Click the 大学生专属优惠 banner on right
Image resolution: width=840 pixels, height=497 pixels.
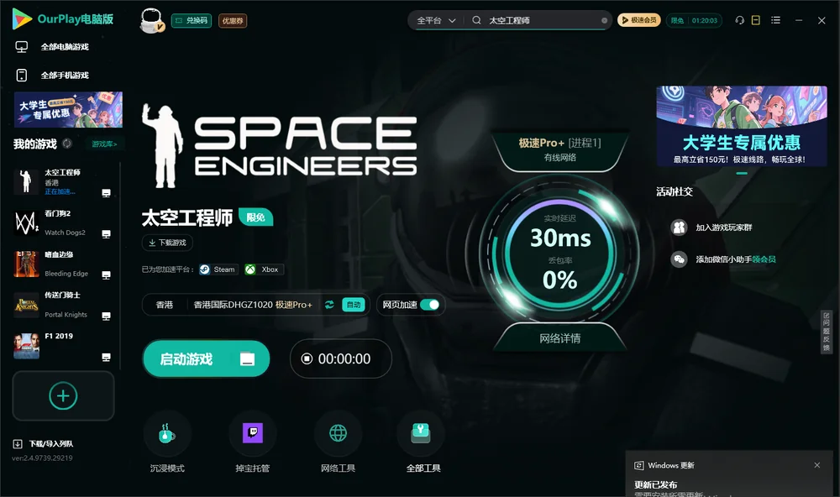pos(742,126)
